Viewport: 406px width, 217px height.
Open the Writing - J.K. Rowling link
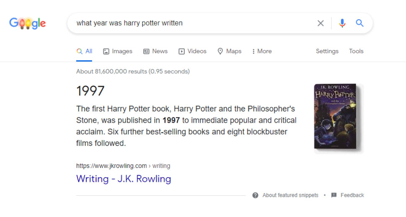click(x=124, y=179)
